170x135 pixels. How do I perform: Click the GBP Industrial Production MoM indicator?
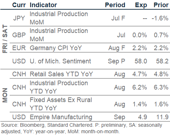click(x=59, y=35)
